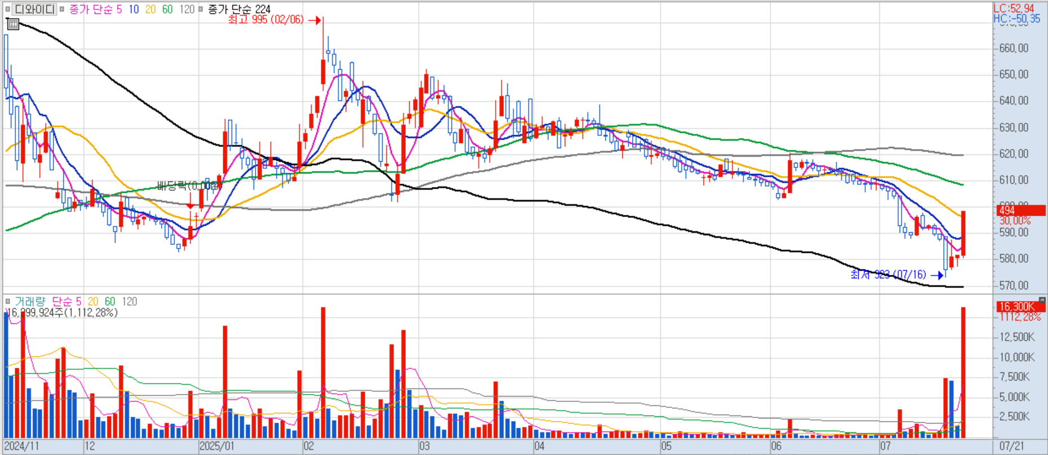The image size is (1048, 455).
Task: Click the 2,500K volume axis label
Action: 1014,417
